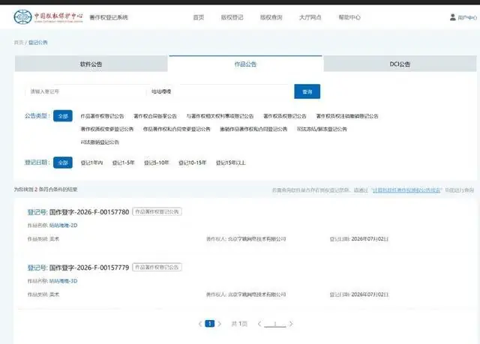
Task: Switch to the DCI公告 tab
Action: [x=400, y=64]
